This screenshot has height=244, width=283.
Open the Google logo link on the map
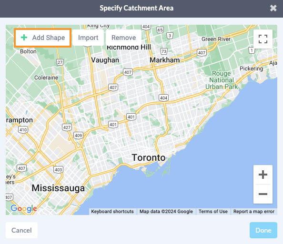click(x=24, y=209)
